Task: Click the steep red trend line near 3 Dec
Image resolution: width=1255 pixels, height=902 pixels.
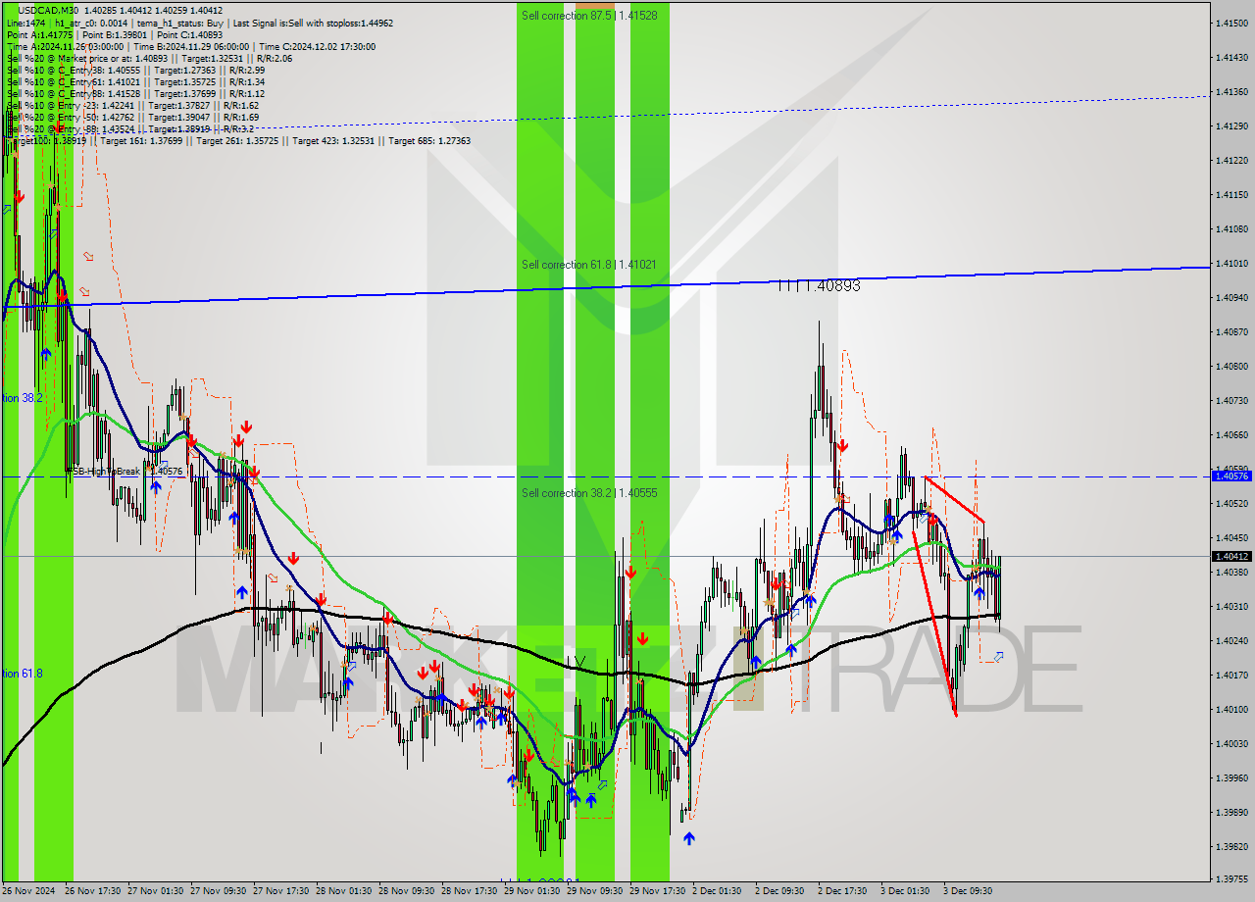Action: point(934,624)
